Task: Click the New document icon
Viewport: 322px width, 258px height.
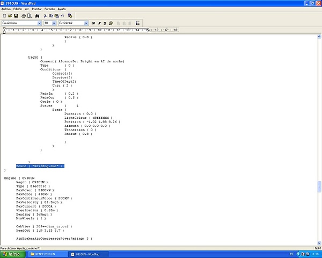Action: click(4, 16)
